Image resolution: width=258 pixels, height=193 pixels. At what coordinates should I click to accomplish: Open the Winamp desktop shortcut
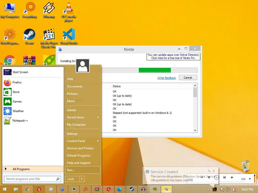[49, 10]
